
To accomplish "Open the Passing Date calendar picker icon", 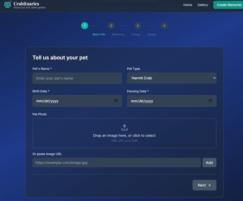I will pyautogui.click(x=210, y=101).
